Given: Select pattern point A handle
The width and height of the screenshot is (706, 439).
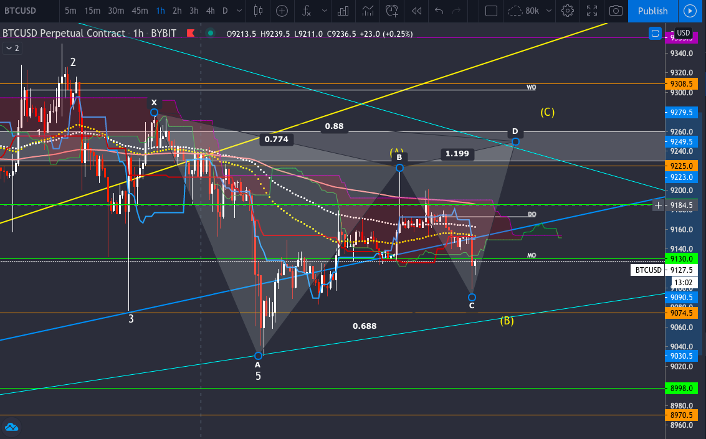Looking at the screenshot, I should (258, 356).
